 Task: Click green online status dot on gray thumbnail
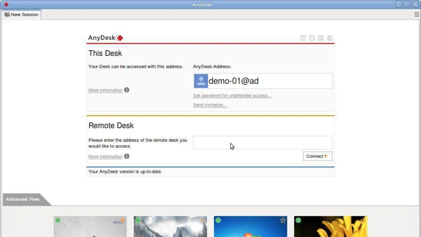pos(58,220)
